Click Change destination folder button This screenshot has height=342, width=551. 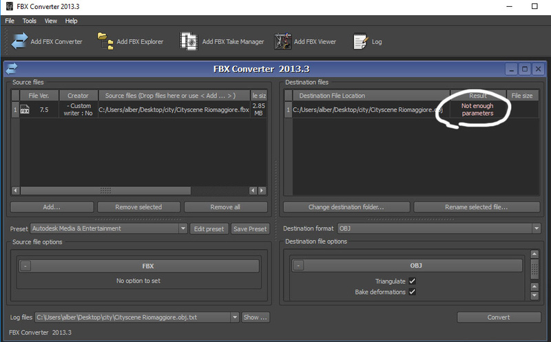[346, 207]
